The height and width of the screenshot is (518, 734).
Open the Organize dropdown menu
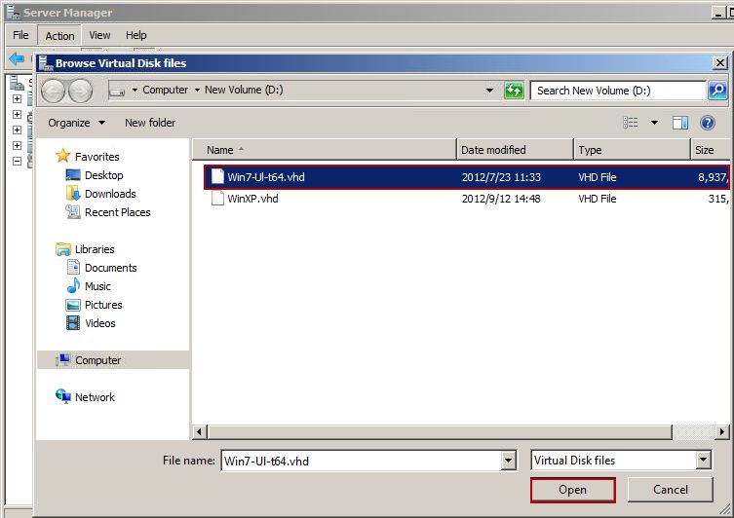click(x=77, y=123)
